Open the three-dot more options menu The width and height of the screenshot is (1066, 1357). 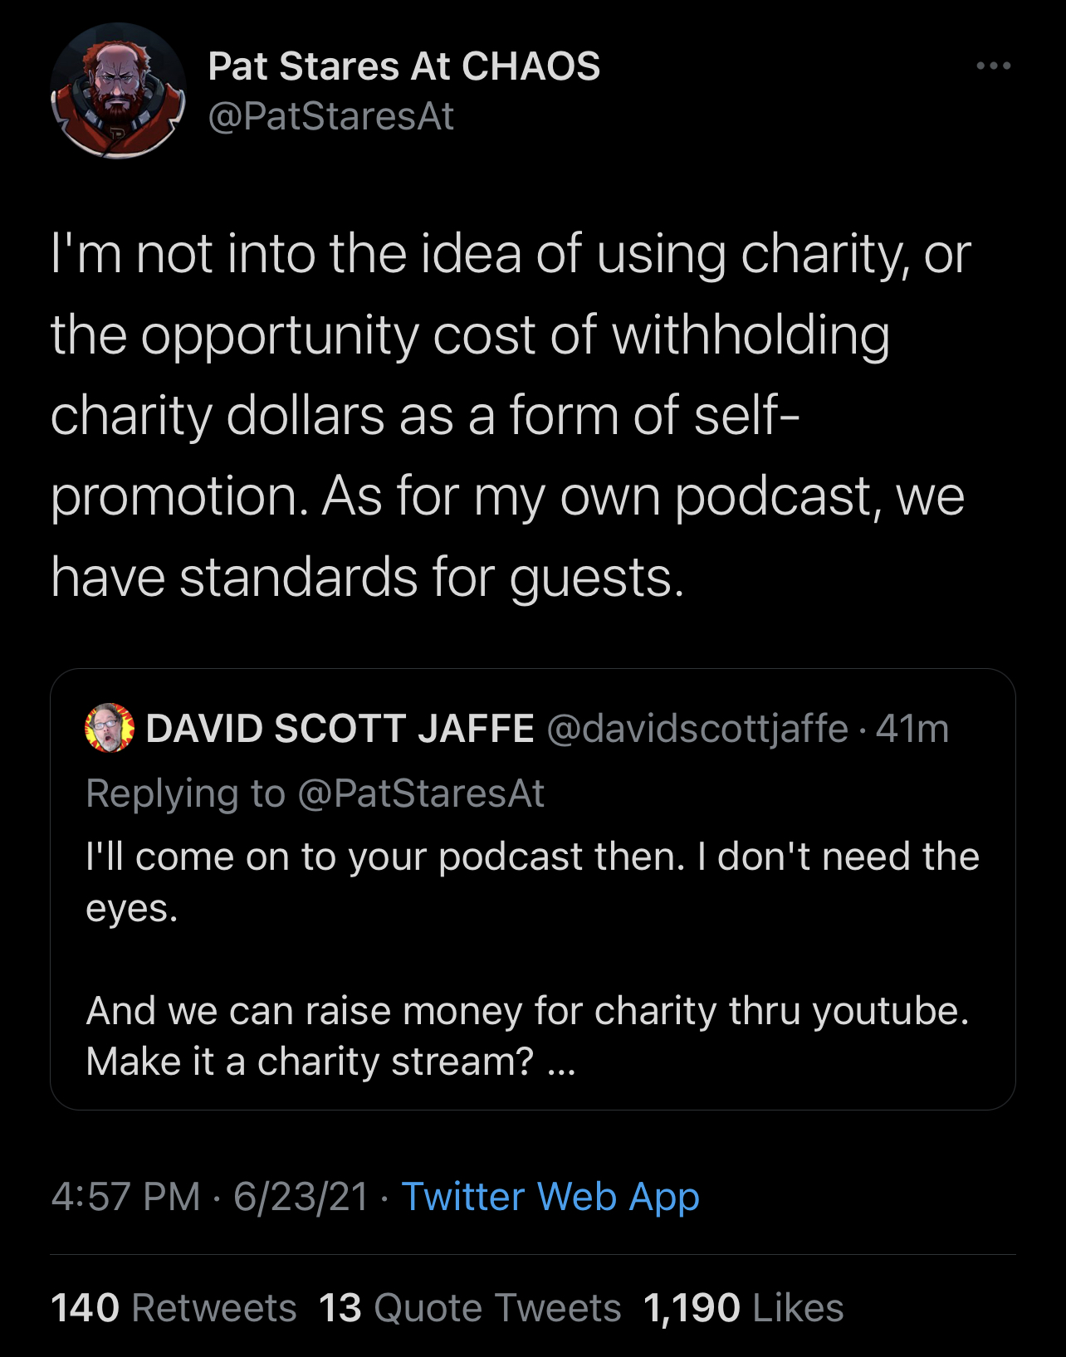coord(993,66)
